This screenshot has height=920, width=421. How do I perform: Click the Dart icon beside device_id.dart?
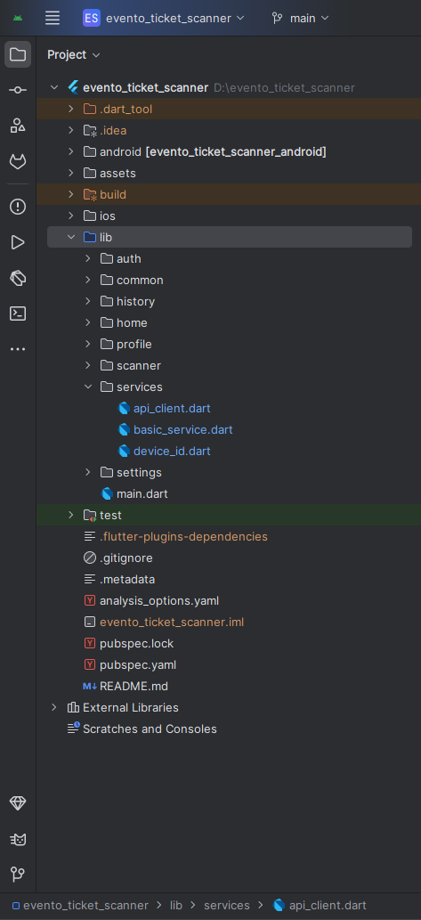point(124,452)
